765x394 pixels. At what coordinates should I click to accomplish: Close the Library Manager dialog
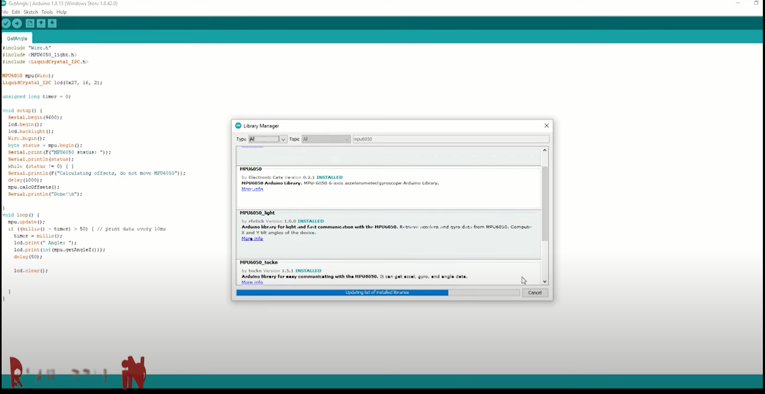(547, 126)
